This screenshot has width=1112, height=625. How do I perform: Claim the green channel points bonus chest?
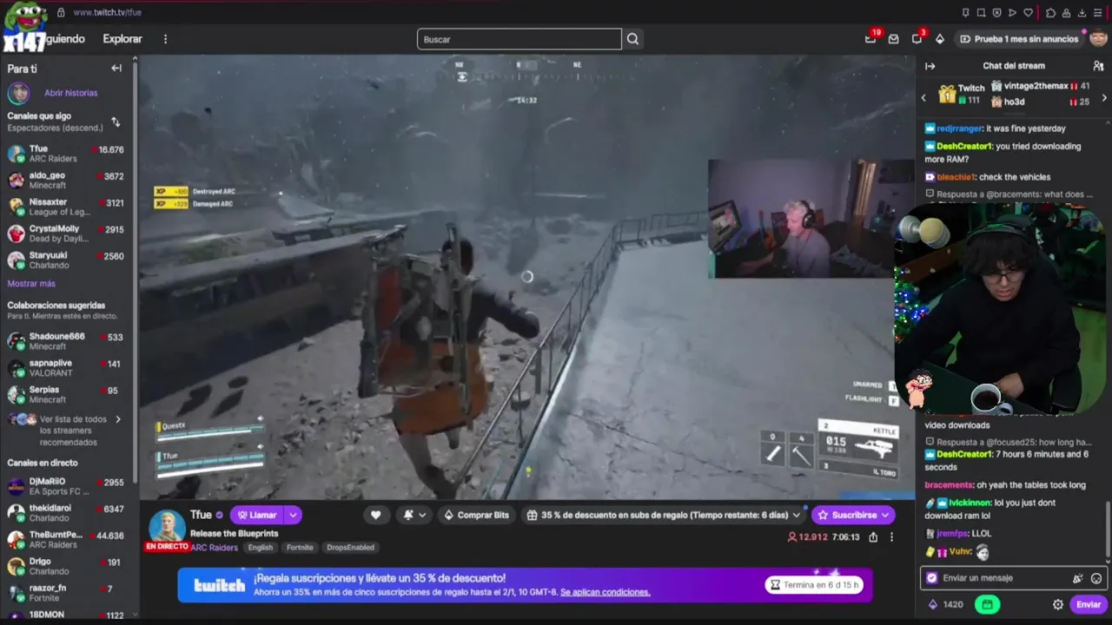[x=986, y=605]
